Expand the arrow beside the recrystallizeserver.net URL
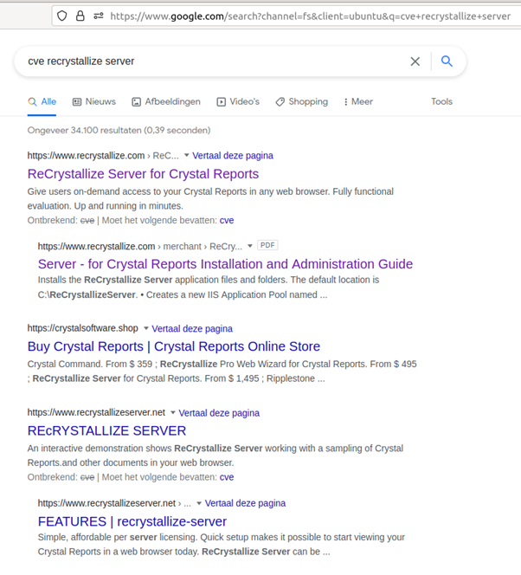The image size is (521, 575). [173, 413]
